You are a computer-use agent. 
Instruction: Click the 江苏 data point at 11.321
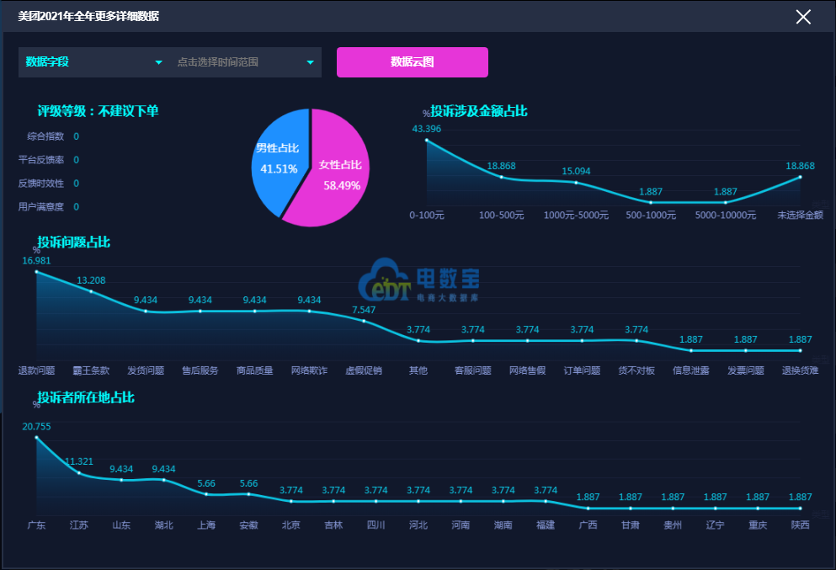tap(79, 473)
